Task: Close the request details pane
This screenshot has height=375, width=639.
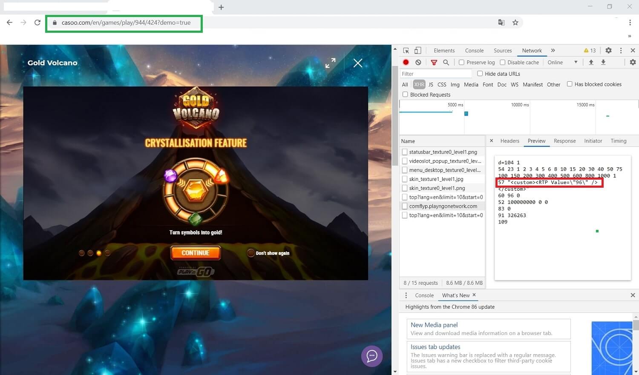Action: pyautogui.click(x=491, y=140)
